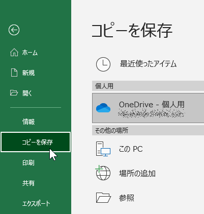Open the 印刷 page
The height and width of the screenshot is (214, 204).
[x=28, y=162]
